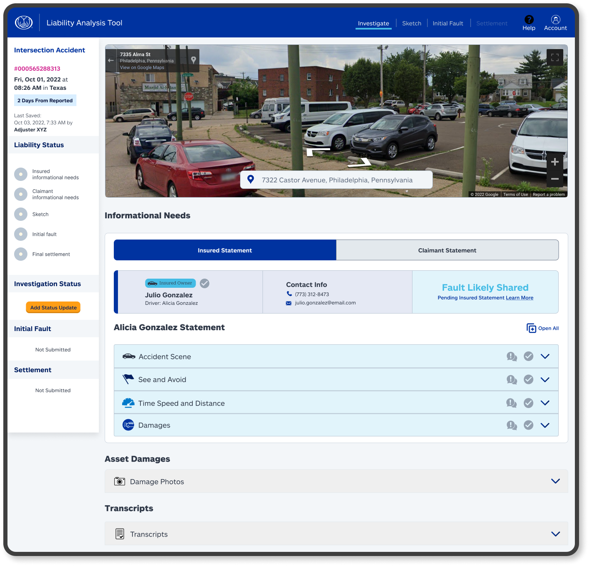Select the Sketch status radio circle
Image resolution: width=589 pixels, height=566 pixels.
pyautogui.click(x=21, y=214)
